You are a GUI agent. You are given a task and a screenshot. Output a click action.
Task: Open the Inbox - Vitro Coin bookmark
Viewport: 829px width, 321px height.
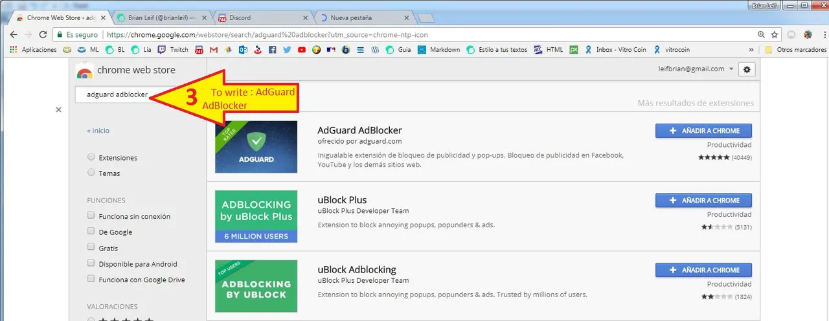click(x=615, y=49)
